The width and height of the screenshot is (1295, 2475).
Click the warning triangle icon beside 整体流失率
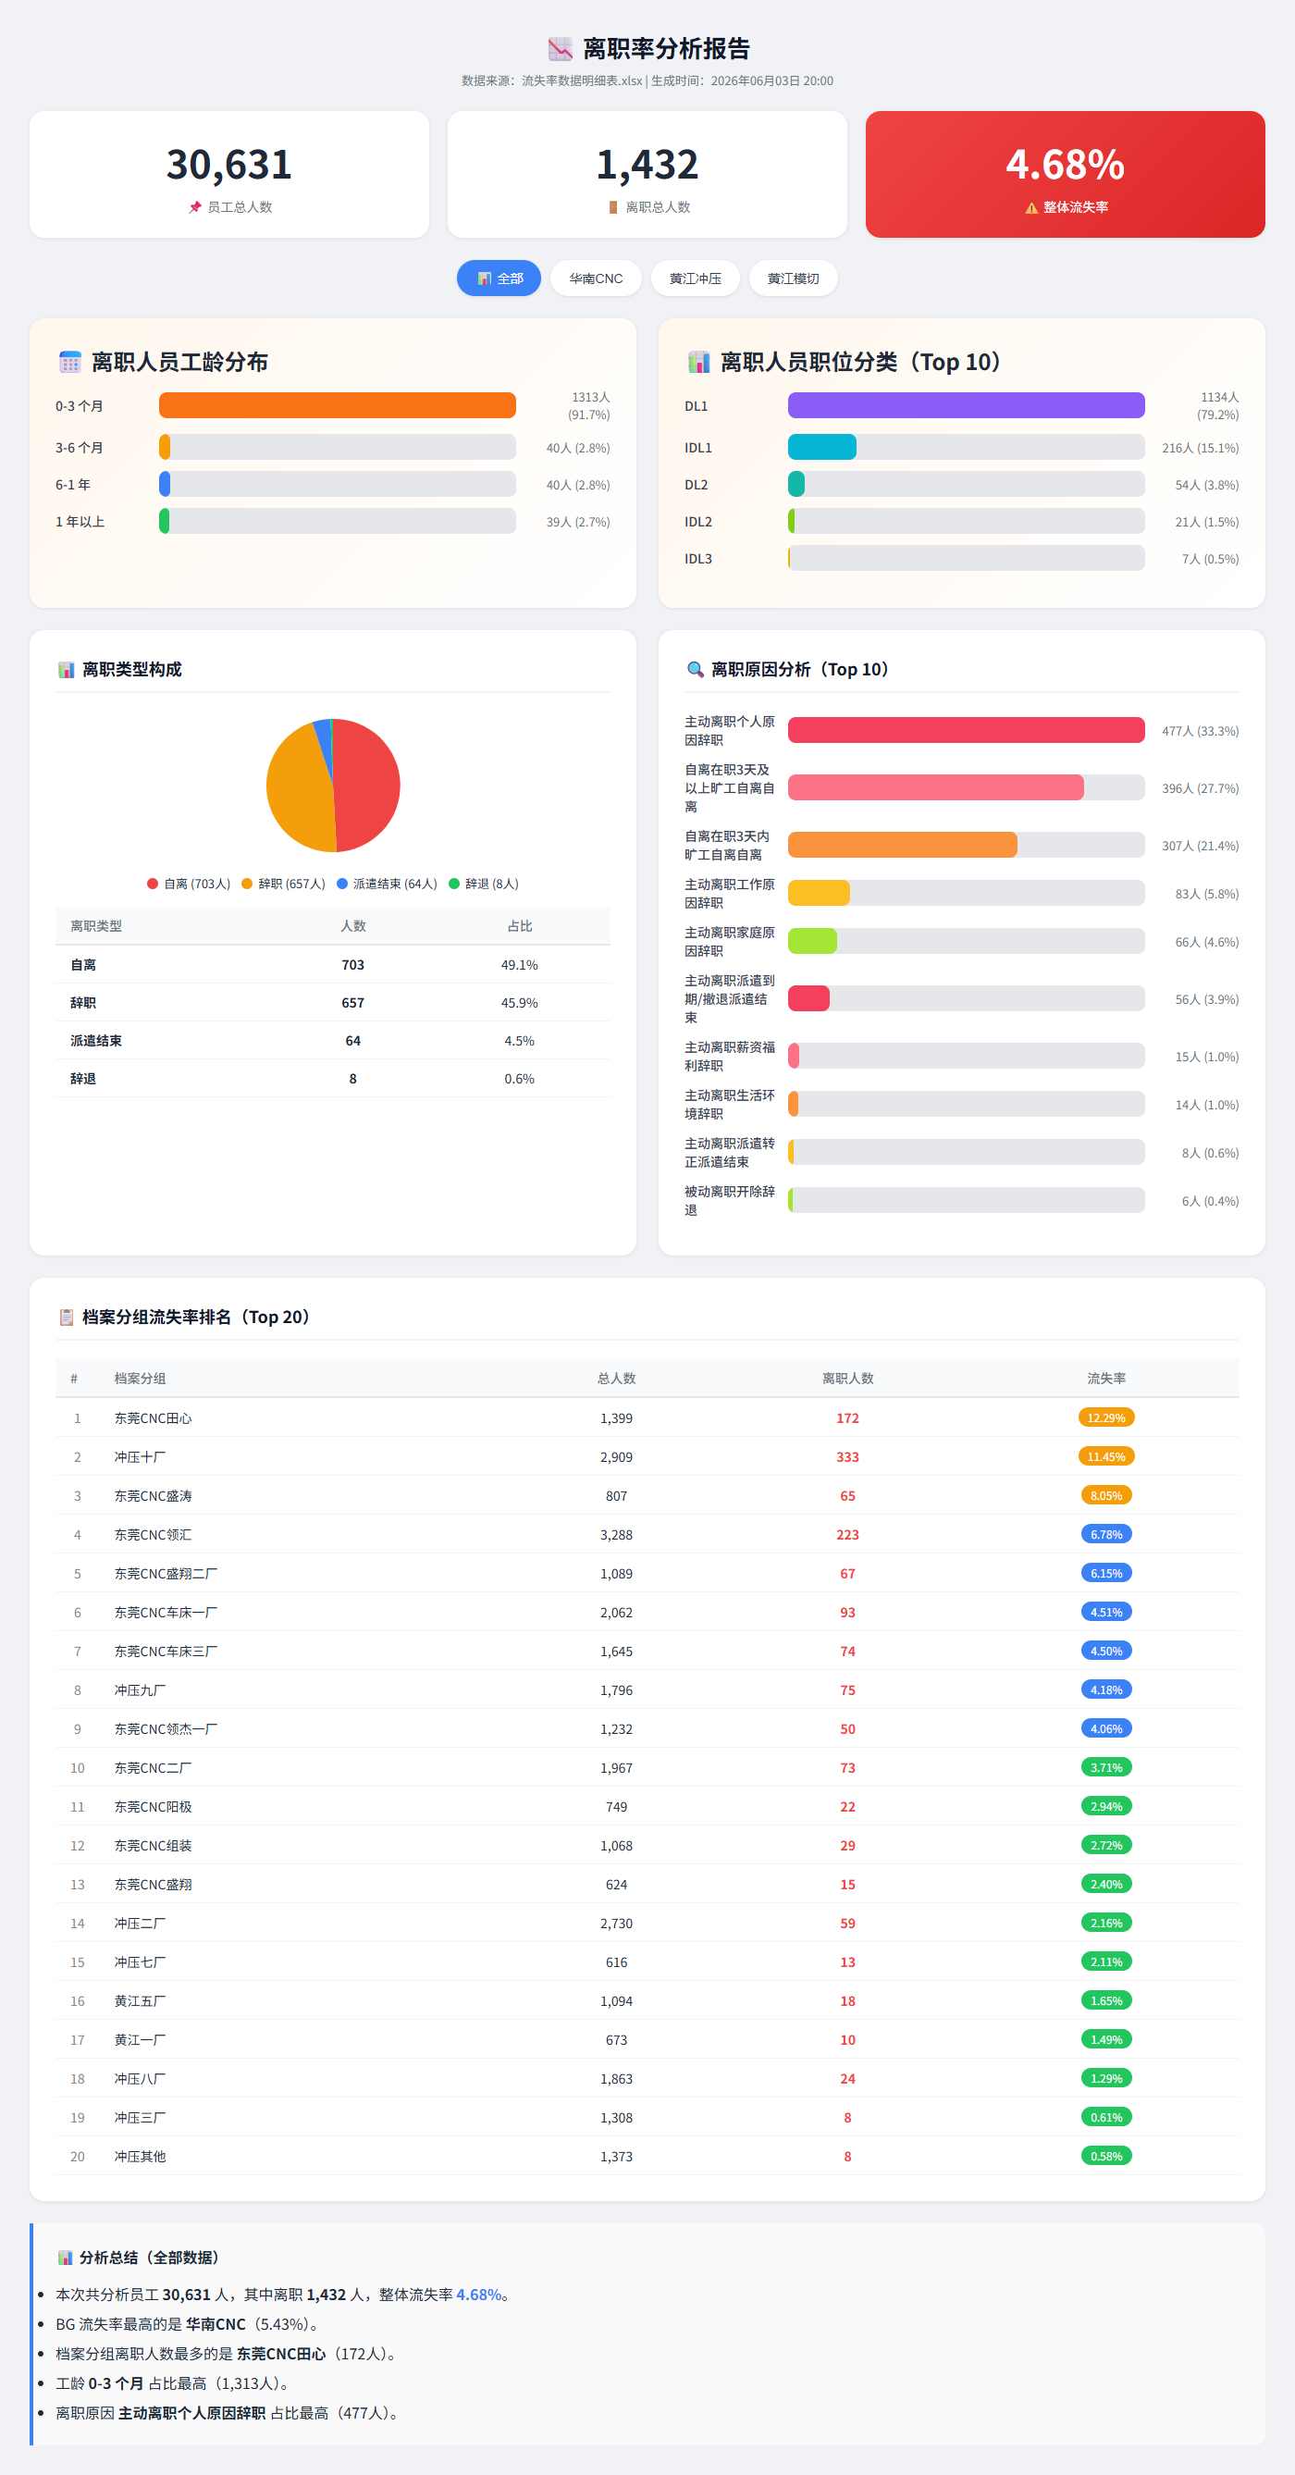(x=1030, y=207)
